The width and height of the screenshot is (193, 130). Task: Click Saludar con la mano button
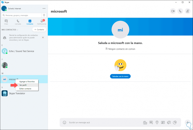(x=120, y=76)
